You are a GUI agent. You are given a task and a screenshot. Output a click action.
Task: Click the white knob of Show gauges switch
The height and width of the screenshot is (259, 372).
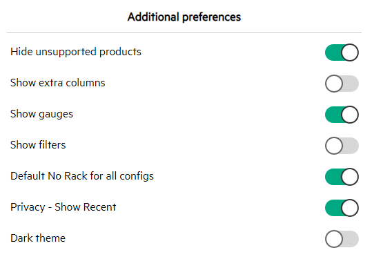[350, 115]
